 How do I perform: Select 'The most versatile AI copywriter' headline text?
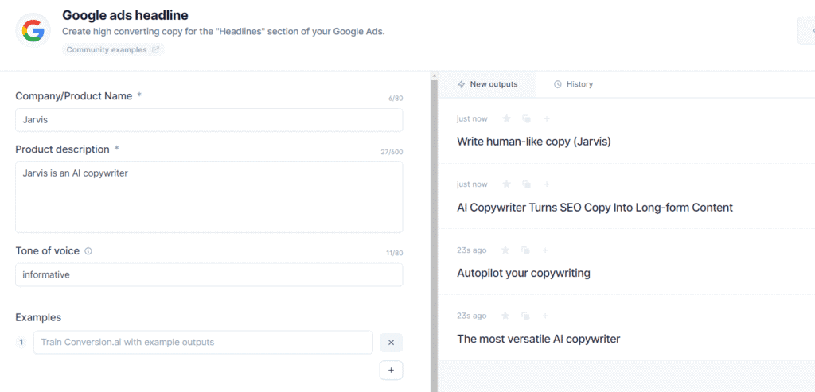[x=539, y=339]
